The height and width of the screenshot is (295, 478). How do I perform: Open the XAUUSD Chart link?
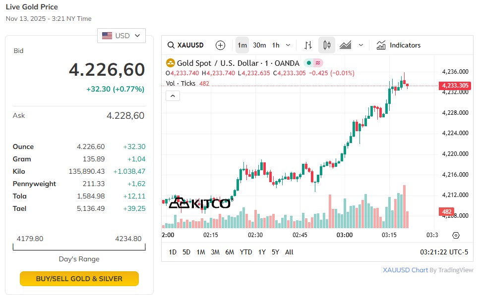coord(405,270)
